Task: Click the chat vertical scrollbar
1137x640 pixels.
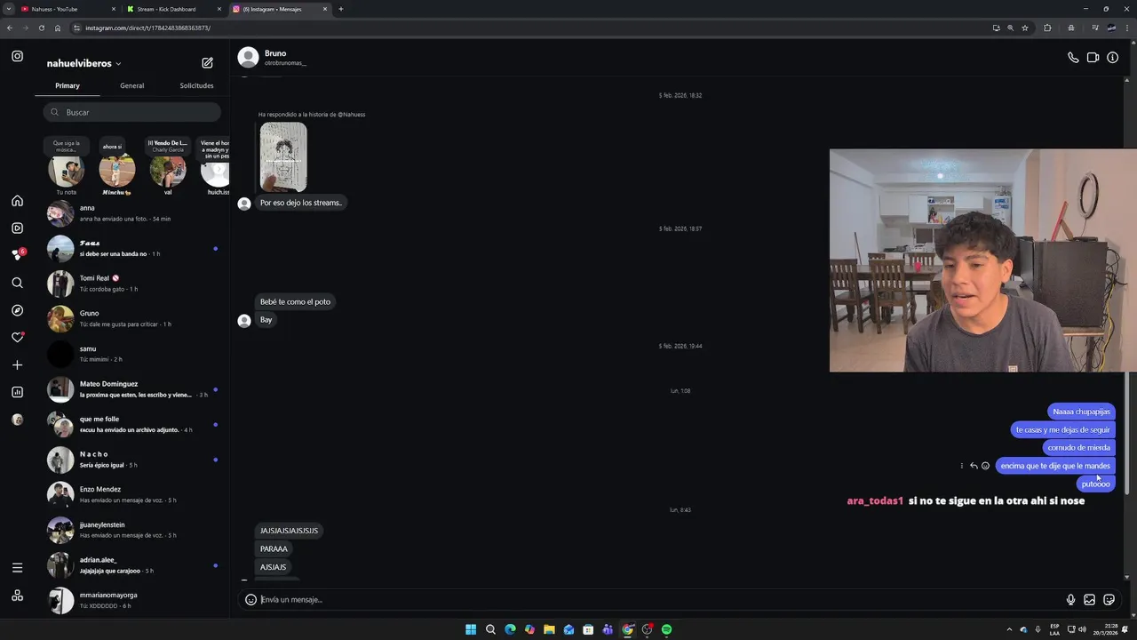Action: click(x=1127, y=434)
